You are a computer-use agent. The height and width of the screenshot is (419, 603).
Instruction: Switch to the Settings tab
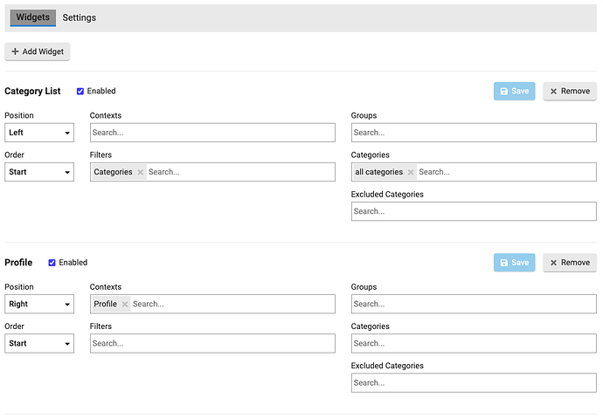tap(80, 17)
